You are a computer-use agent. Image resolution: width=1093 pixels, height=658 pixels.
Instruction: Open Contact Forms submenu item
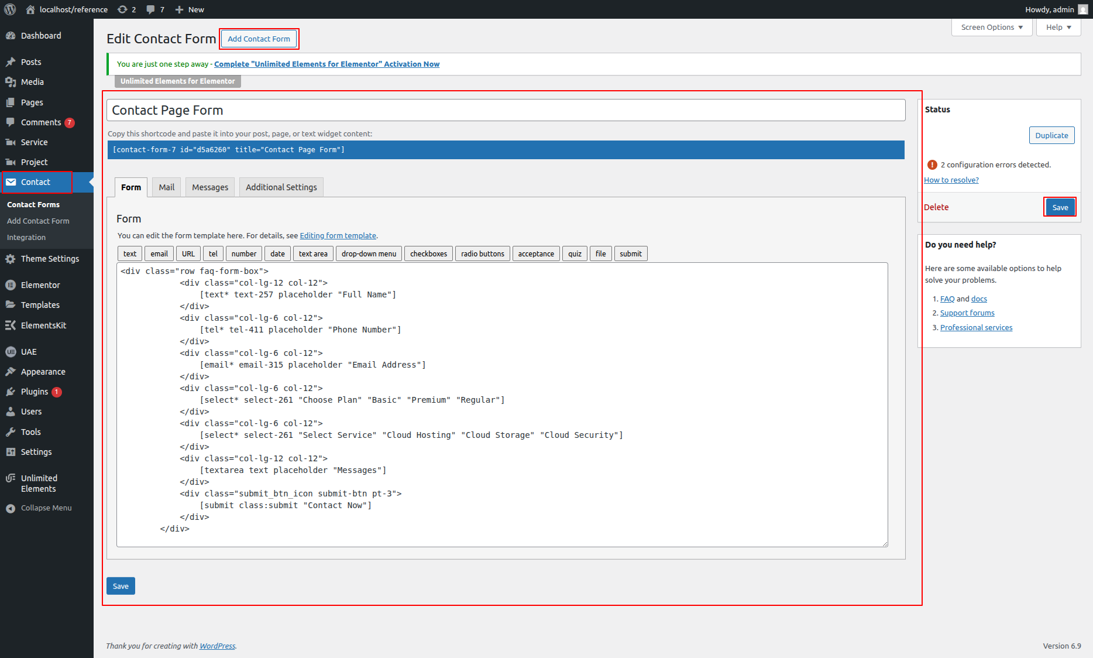(x=33, y=205)
